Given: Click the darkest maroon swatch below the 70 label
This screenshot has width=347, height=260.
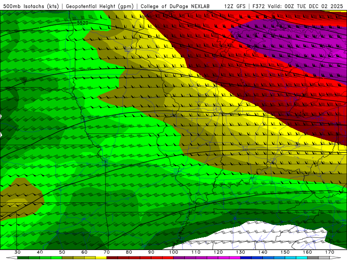Looking at the screenshot, I should coord(112,258).
